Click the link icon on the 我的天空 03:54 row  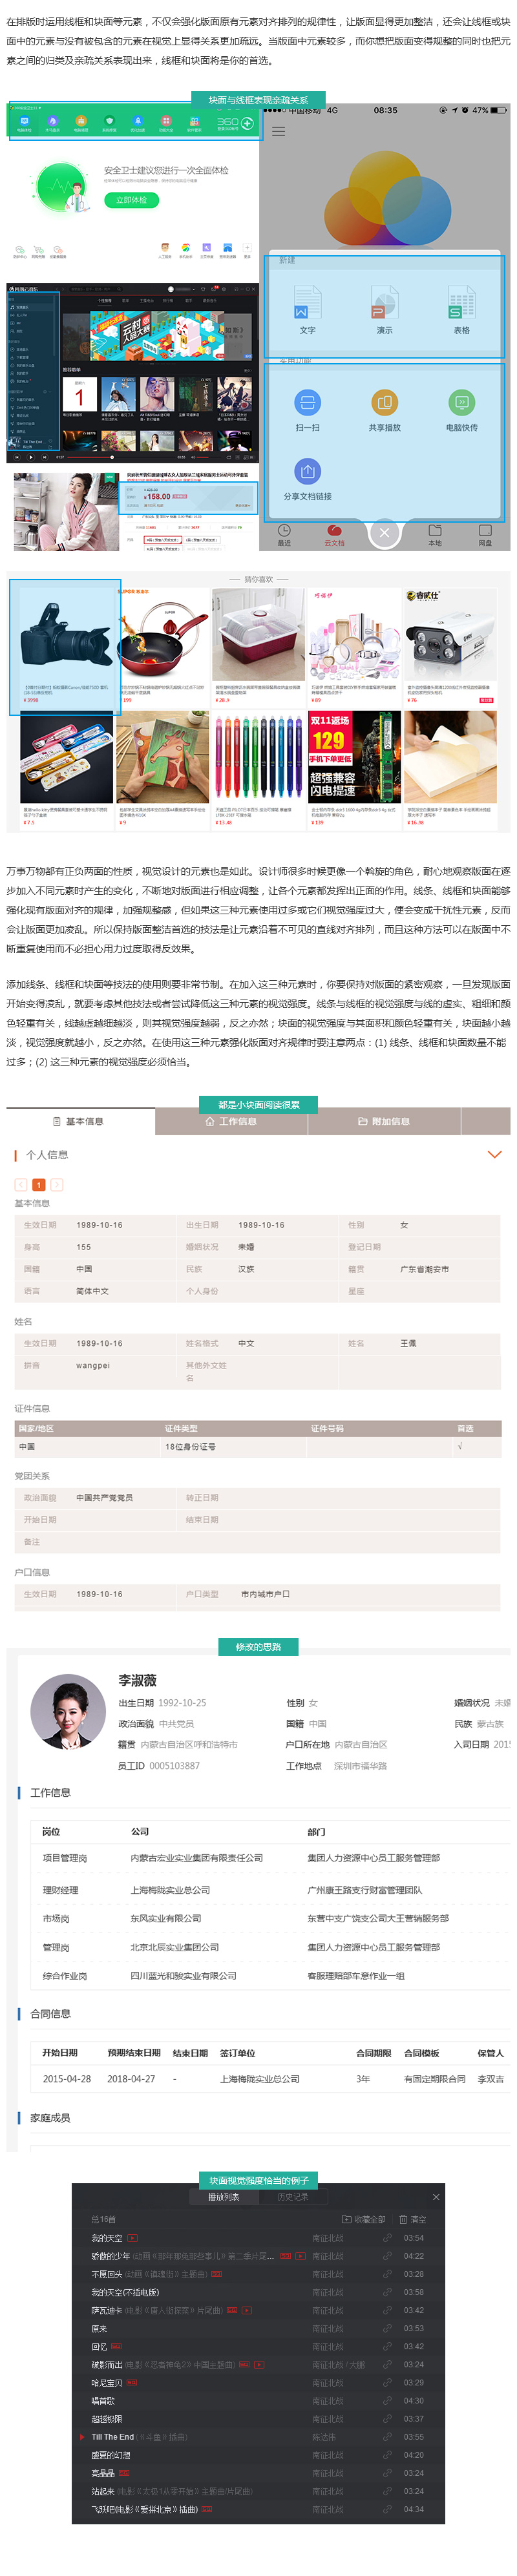click(x=387, y=2237)
